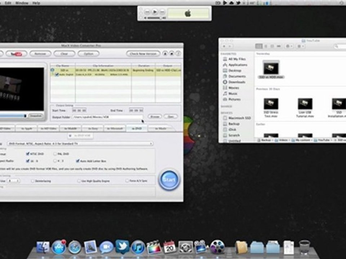The image size is (346, 259).
Task: Click the Finder forward arrow button
Action: pos(230,46)
